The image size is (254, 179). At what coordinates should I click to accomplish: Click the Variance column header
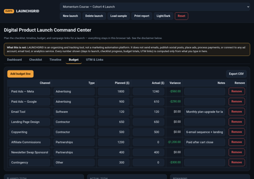[175, 83]
